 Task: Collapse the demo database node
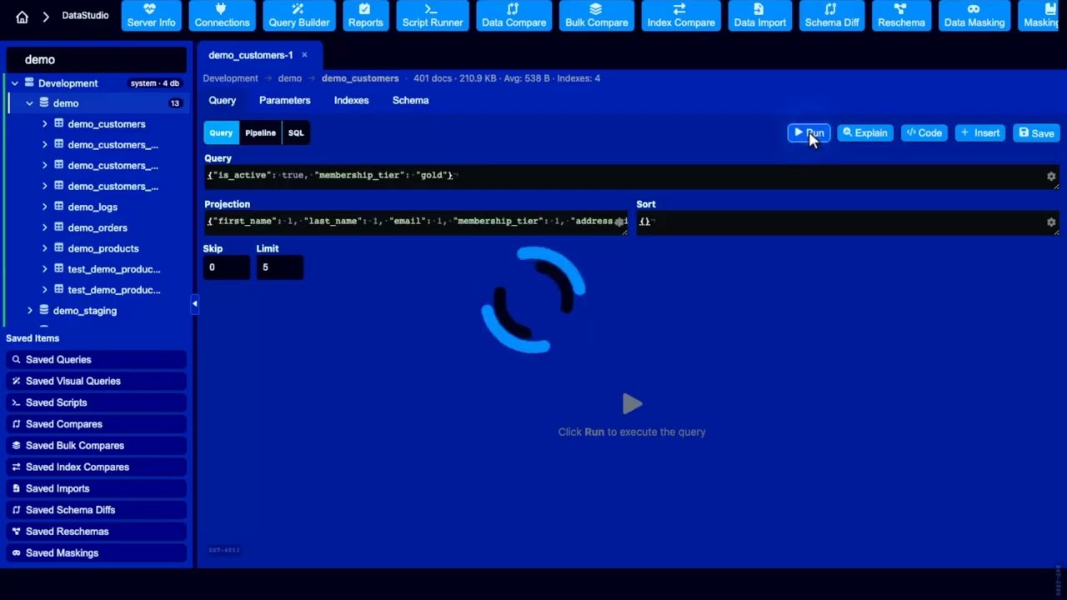(29, 103)
